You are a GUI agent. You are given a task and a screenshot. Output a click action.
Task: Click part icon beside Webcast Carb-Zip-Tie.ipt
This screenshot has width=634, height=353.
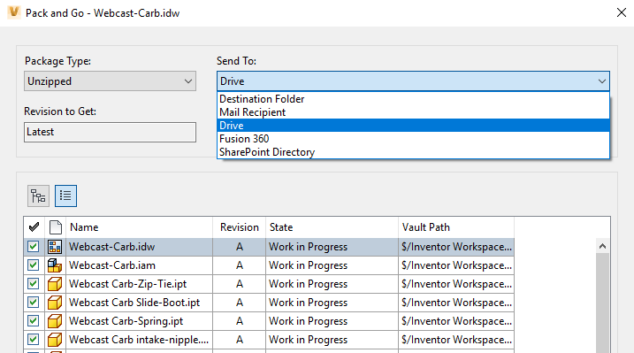click(55, 284)
